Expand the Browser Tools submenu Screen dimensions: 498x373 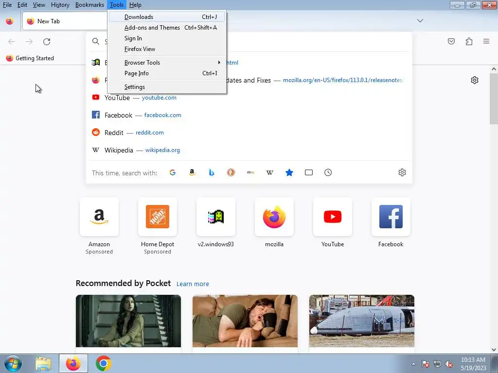coord(166,63)
